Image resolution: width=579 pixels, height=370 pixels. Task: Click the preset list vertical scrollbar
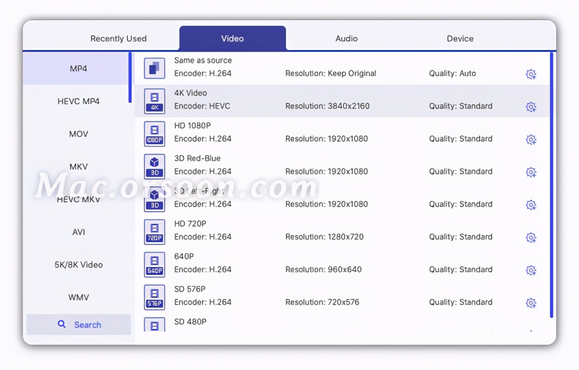point(551,184)
